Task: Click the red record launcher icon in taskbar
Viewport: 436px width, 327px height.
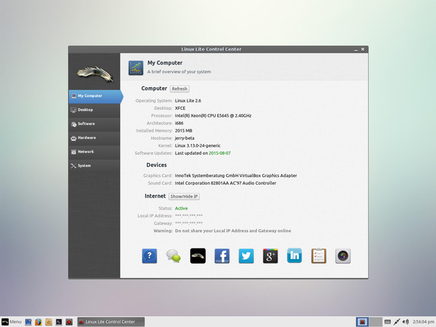Action: pyautogui.click(x=69, y=322)
